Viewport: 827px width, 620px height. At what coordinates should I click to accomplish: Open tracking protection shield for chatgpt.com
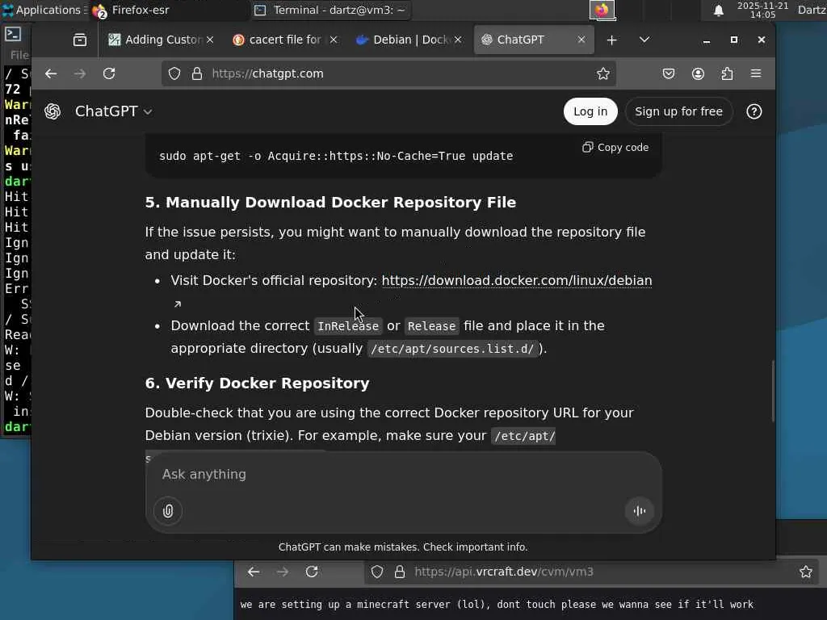point(174,73)
